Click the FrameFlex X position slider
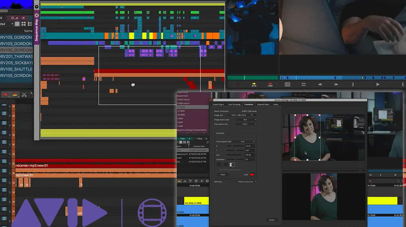 click(235, 146)
